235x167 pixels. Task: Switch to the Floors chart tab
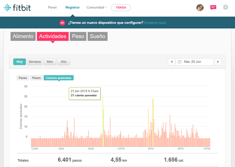point(36,78)
